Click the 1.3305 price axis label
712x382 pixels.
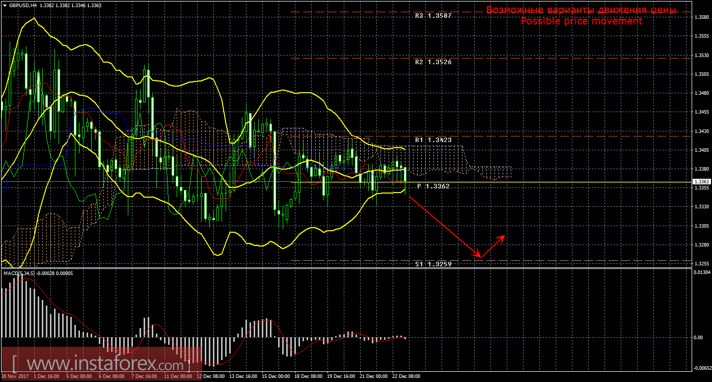pyautogui.click(x=701, y=226)
